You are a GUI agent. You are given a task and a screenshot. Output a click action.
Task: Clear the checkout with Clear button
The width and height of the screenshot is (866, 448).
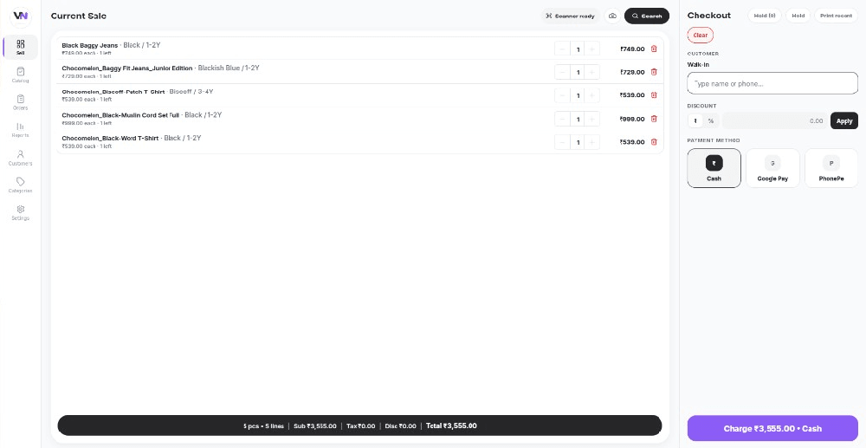(x=701, y=36)
